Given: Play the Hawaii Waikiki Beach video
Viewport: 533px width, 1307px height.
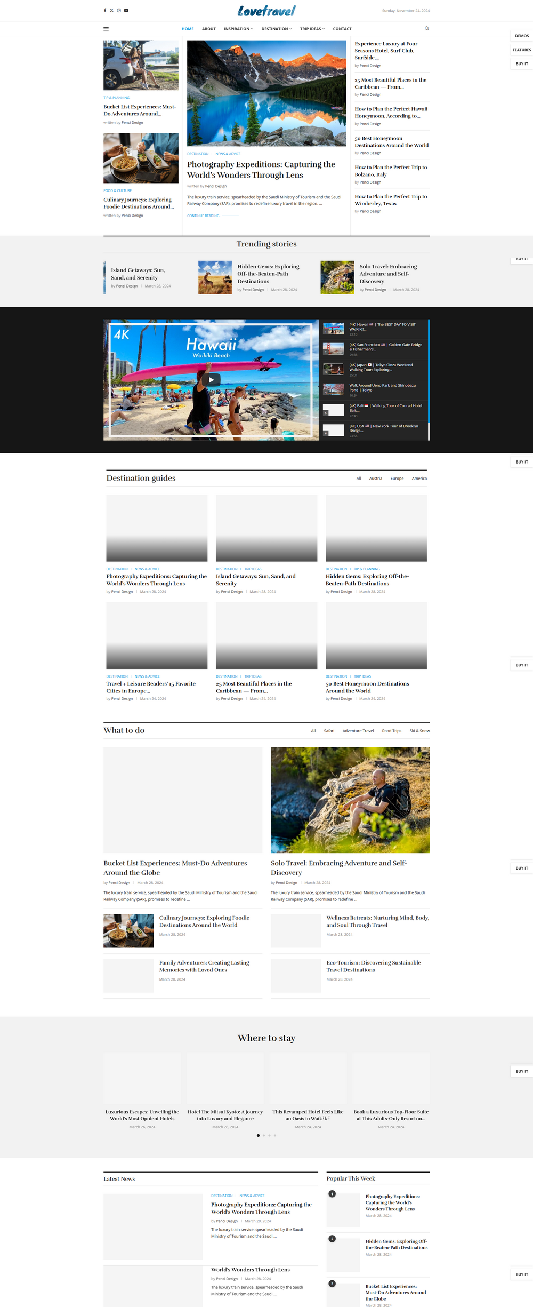Looking at the screenshot, I should [x=211, y=380].
